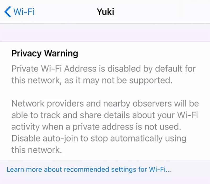Tap the Privacy Warning heading

45,53
